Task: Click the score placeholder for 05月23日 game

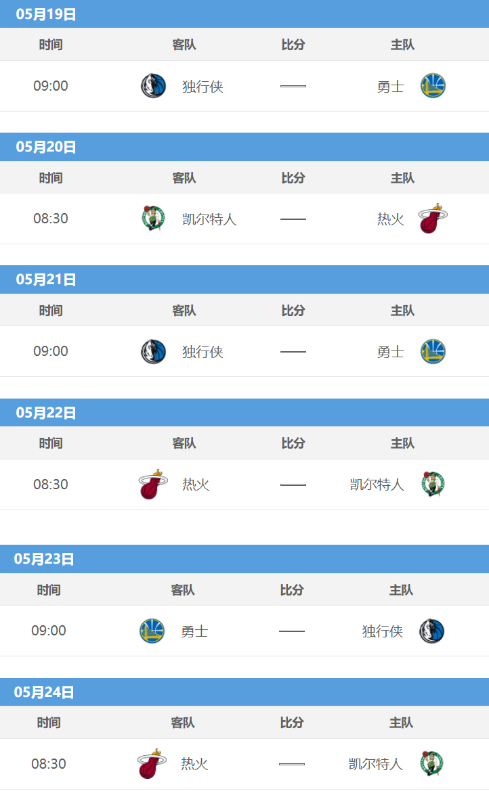Action: [292, 631]
